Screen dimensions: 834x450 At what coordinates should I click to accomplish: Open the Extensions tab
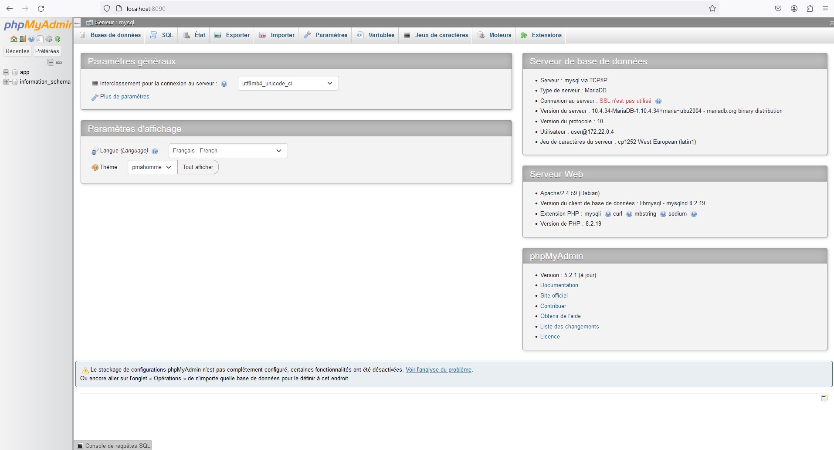click(541, 35)
